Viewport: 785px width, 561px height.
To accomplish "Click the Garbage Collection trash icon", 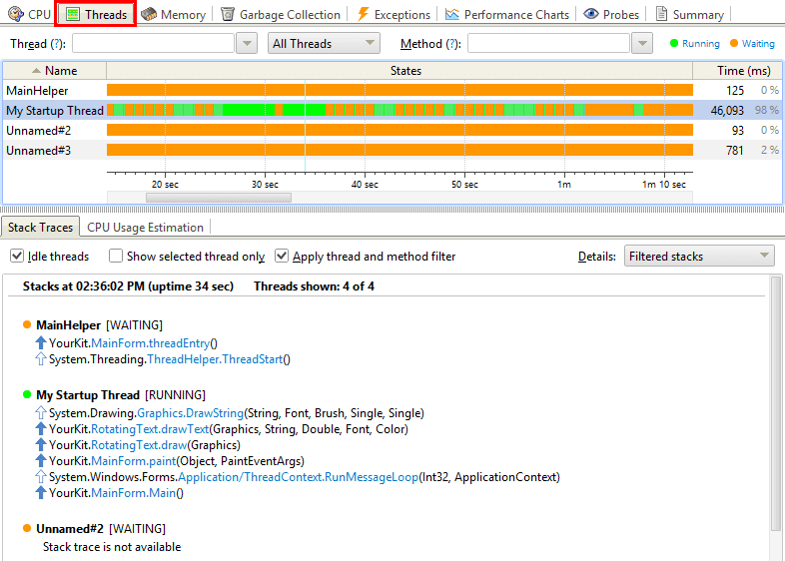I will 229,15.
